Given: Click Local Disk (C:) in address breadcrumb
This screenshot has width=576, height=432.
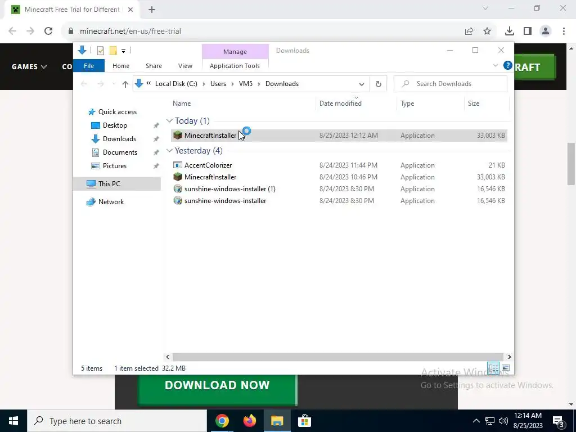Looking at the screenshot, I should 176,84.
